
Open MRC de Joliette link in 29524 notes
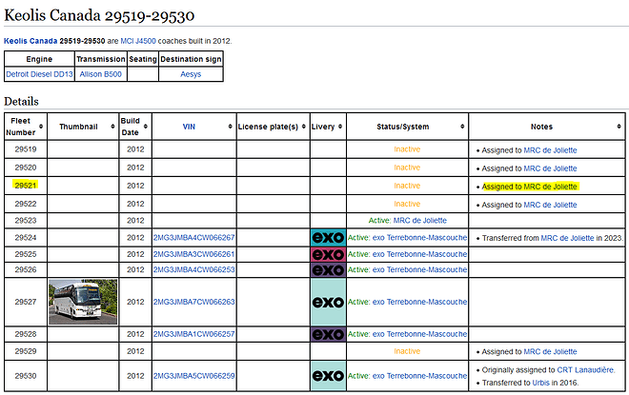[567, 238]
